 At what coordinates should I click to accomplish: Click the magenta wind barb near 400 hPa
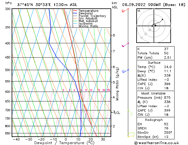pos(125,45)
